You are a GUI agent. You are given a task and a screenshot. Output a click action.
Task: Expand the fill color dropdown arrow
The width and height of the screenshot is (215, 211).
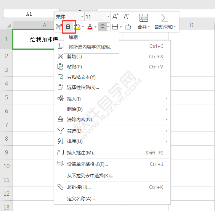click(x=83, y=27)
